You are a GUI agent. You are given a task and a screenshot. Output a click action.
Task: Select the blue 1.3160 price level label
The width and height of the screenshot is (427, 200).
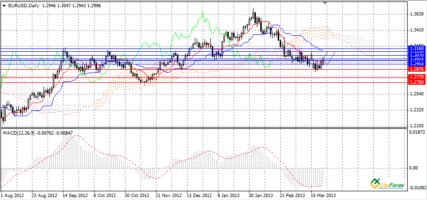(416, 49)
